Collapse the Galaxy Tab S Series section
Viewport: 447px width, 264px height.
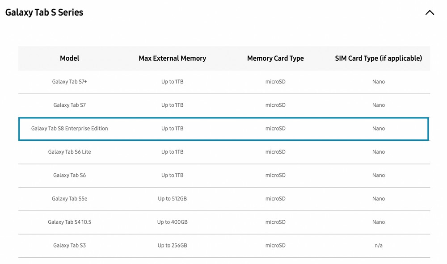coord(430,13)
